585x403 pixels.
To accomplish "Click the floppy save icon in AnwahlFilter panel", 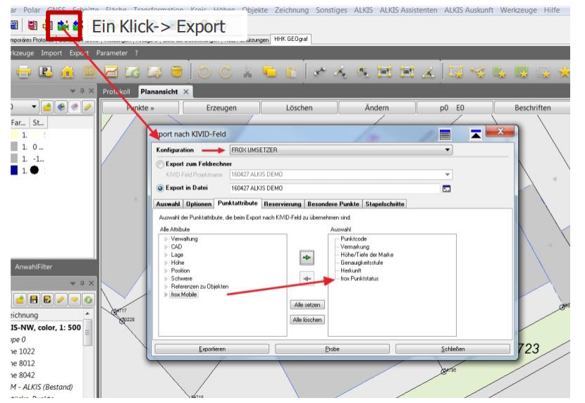I will 34,299.
